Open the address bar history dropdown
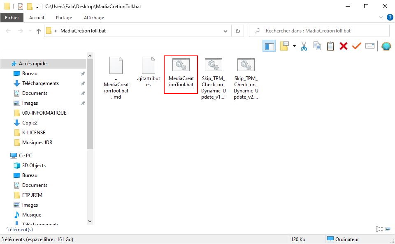 [x=225, y=31]
